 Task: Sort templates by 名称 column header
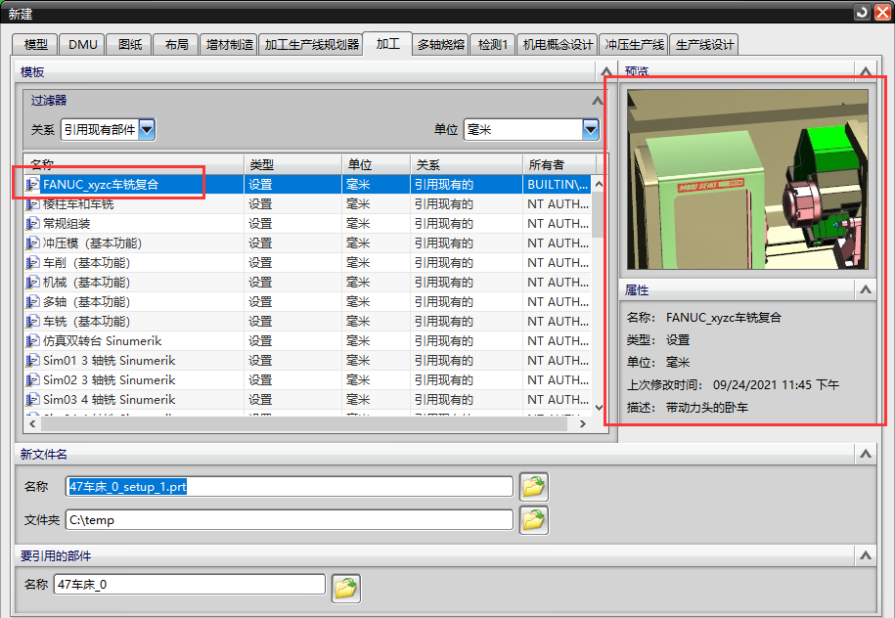(134, 165)
